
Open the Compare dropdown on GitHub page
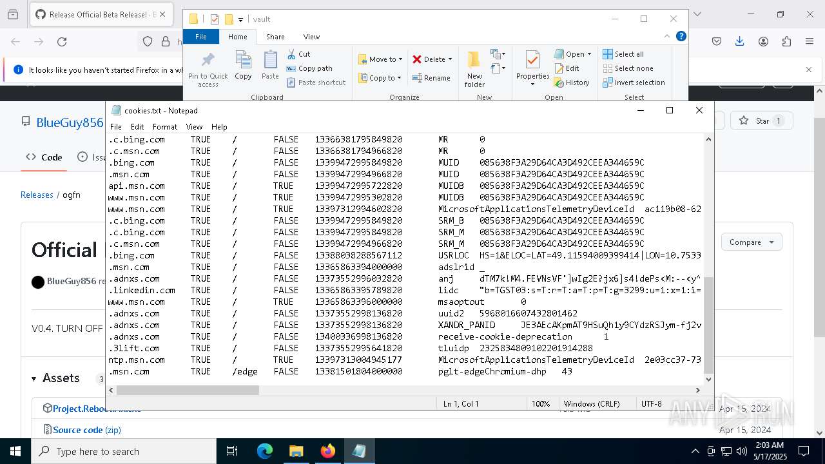752,242
